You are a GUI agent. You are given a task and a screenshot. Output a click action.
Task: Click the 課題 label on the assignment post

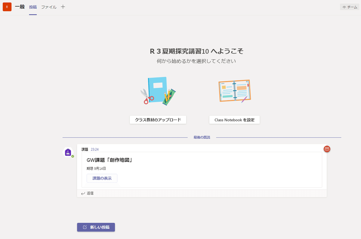tap(85, 149)
